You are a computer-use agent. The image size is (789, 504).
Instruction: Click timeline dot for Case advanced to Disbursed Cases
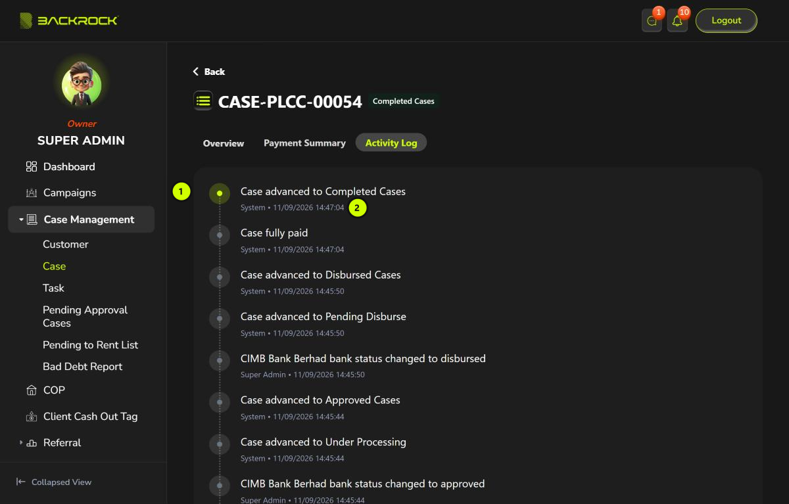tap(220, 277)
